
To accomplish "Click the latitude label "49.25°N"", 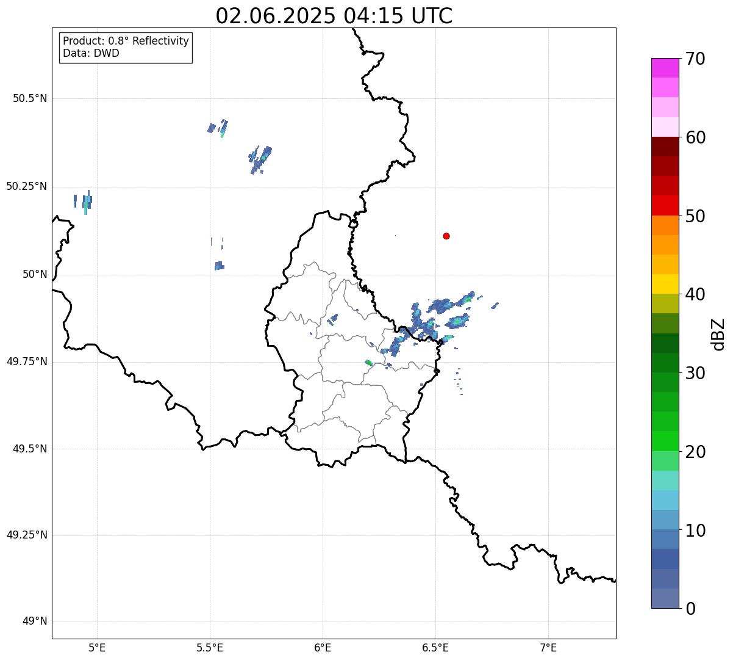I will pos(27,535).
